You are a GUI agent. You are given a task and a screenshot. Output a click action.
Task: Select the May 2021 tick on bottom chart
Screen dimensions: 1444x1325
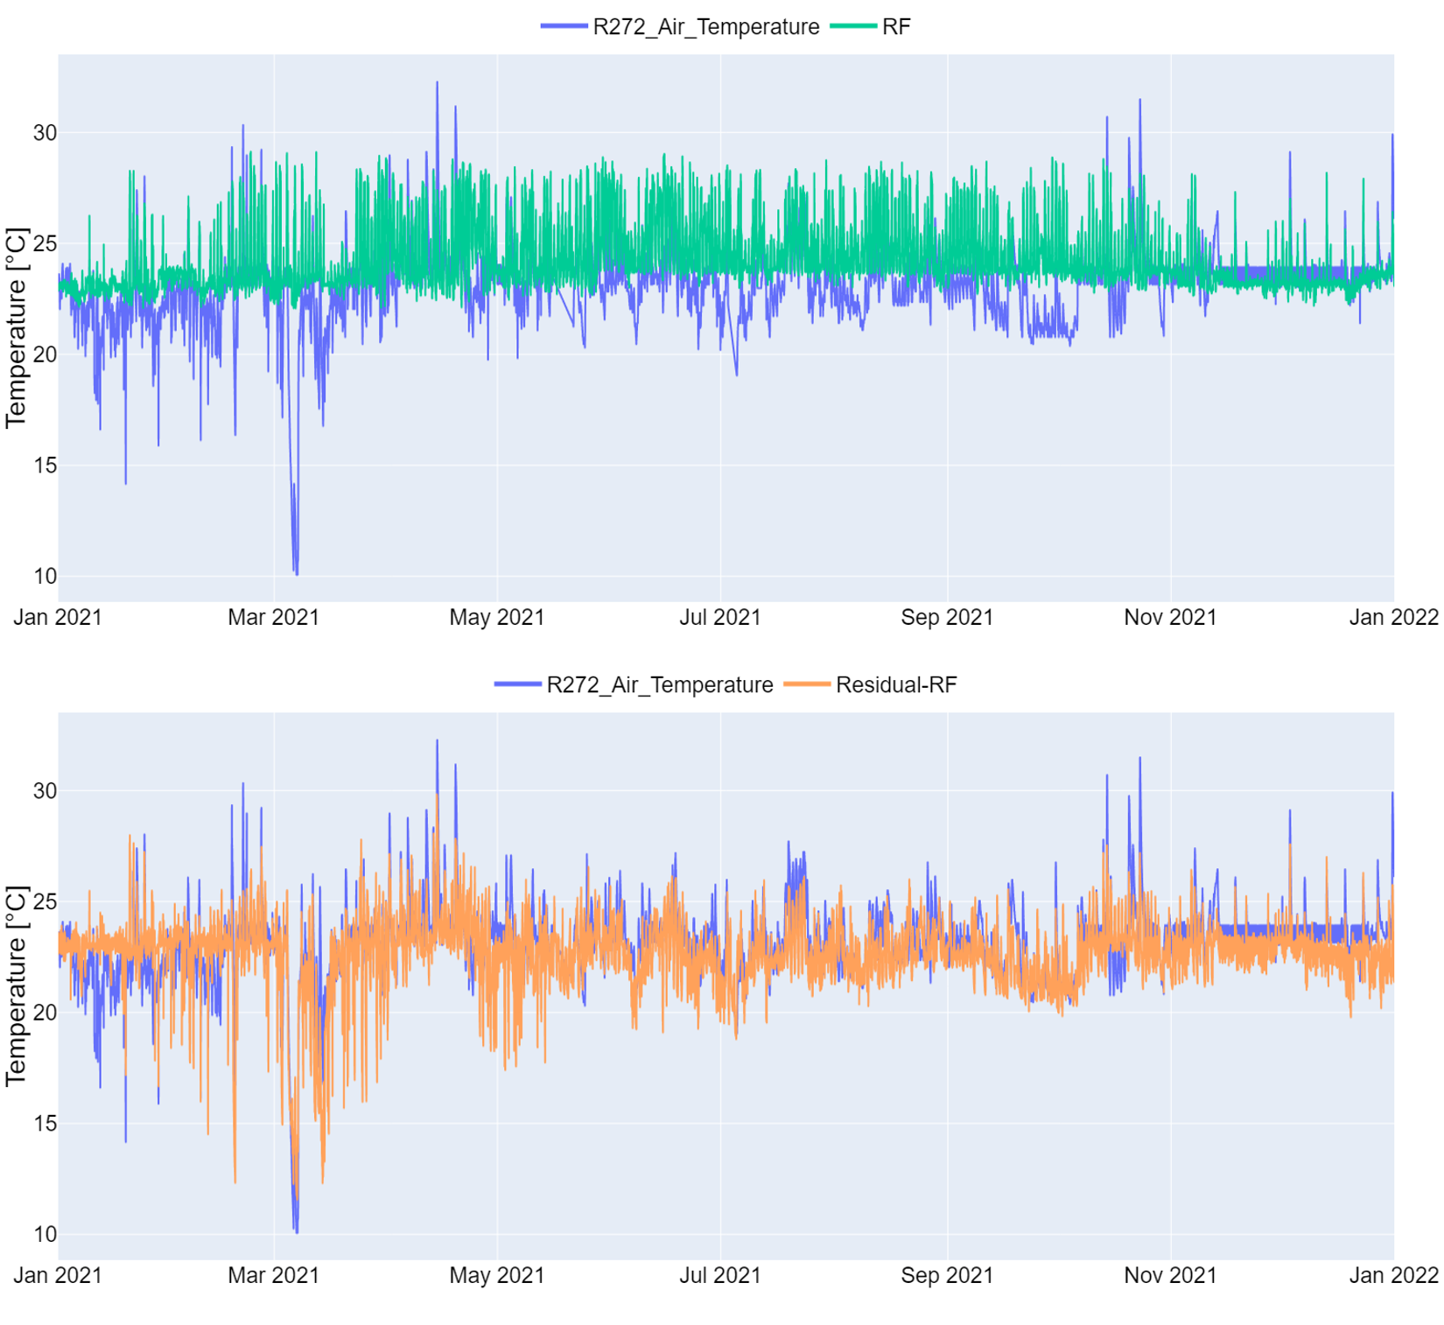(496, 1276)
